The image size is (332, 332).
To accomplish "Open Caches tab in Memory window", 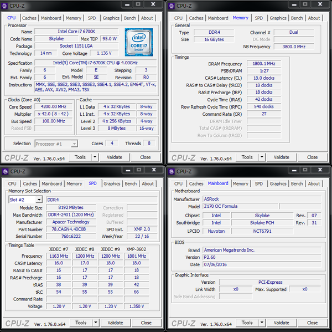I will coord(196,18).
